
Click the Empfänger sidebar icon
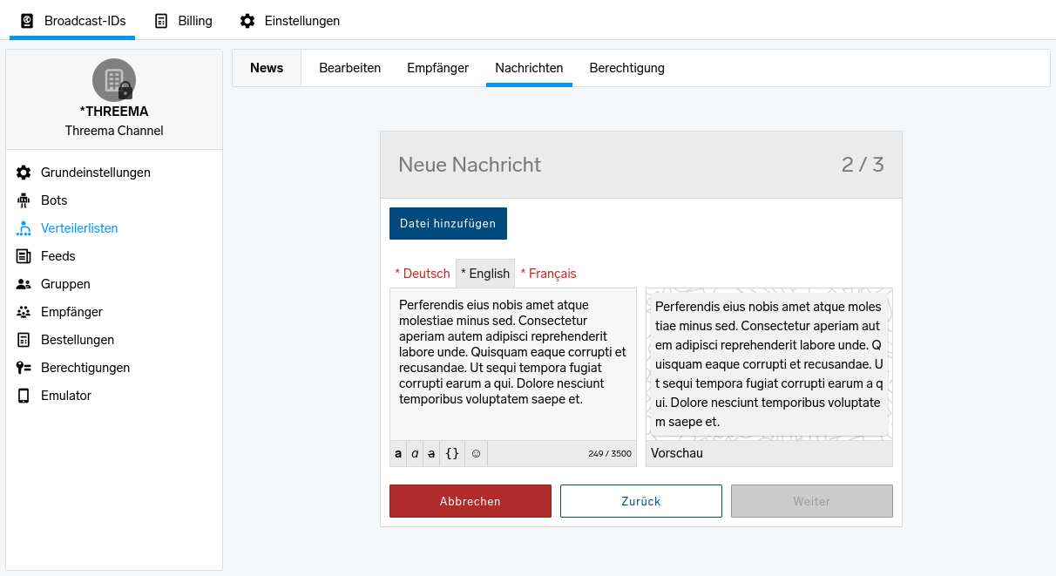coord(24,312)
